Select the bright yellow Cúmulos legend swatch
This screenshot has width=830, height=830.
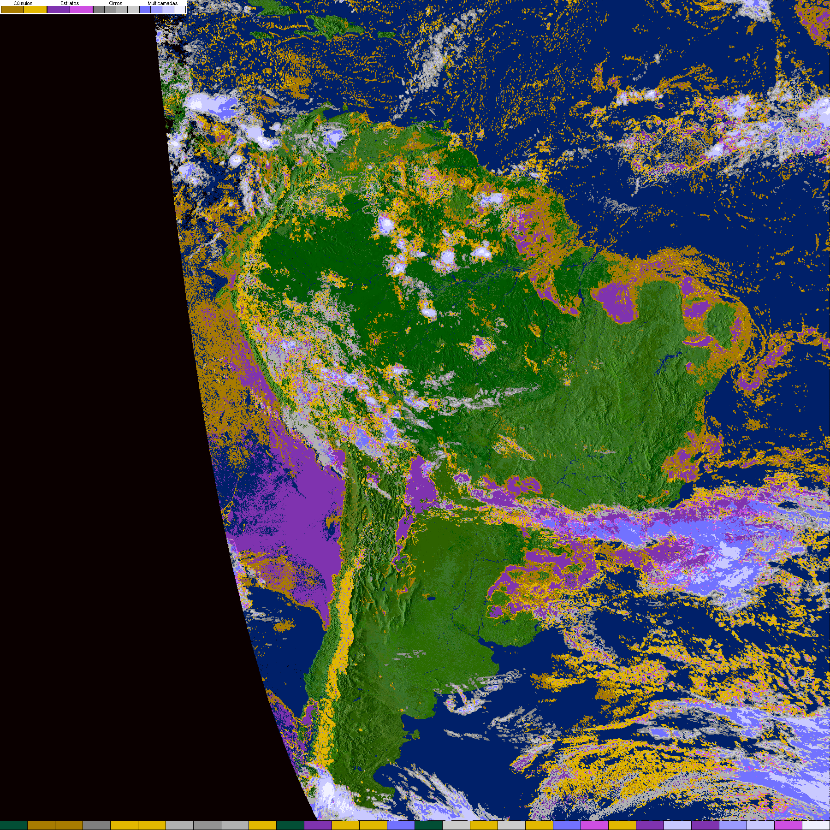point(36,10)
